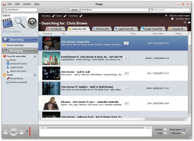Click Add new search engine link
194x141 pixels.
pos(180,16)
